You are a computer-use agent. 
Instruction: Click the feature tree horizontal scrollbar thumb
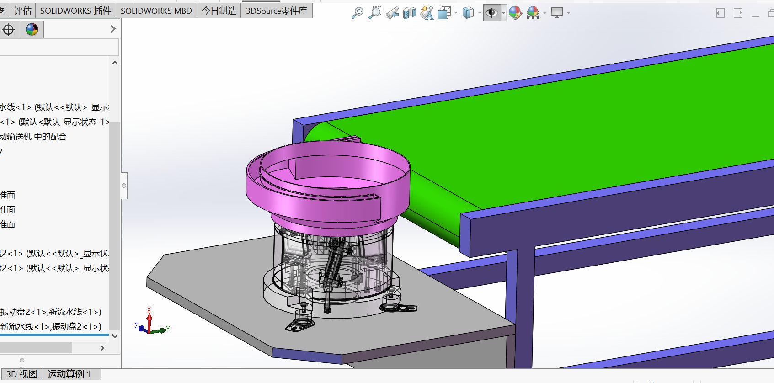pos(36,348)
